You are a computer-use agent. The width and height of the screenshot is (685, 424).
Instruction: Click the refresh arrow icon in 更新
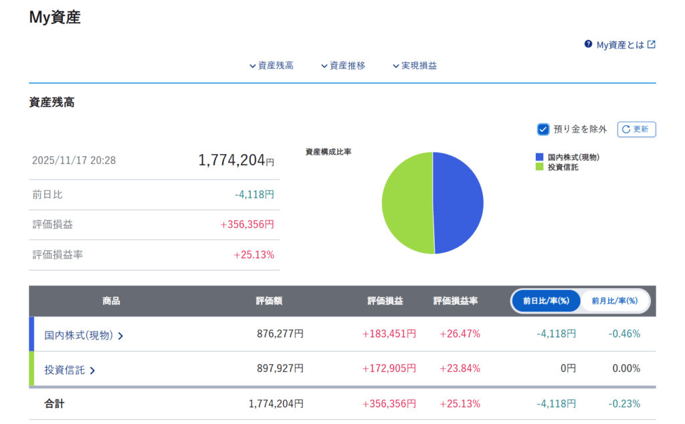pyautogui.click(x=626, y=129)
